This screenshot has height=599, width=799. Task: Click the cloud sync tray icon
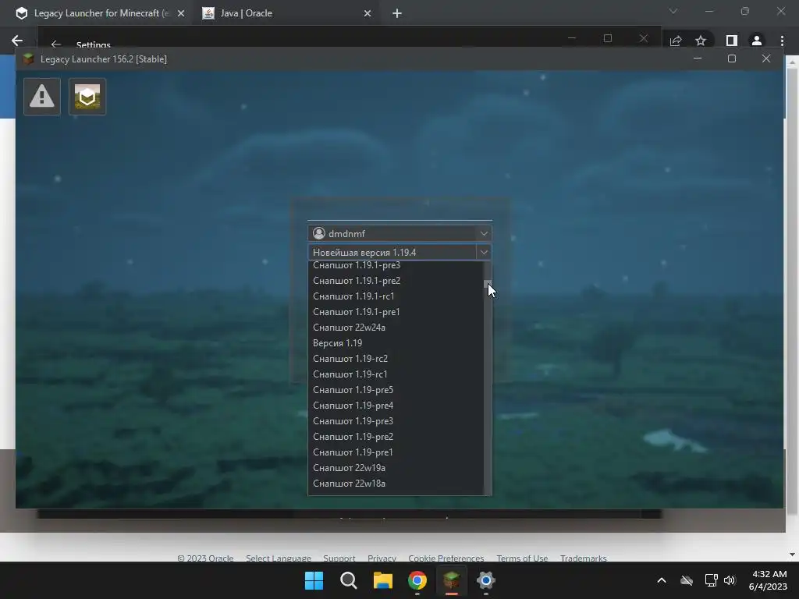pyautogui.click(x=687, y=580)
